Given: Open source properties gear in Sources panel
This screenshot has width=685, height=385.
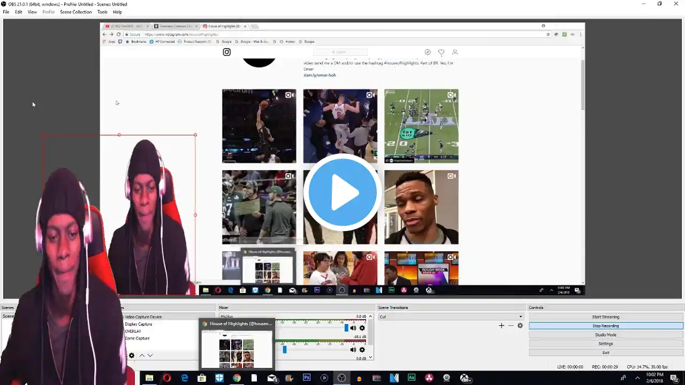Looking at the screenshot, I should pyautogui.click(x=132, y=356).
